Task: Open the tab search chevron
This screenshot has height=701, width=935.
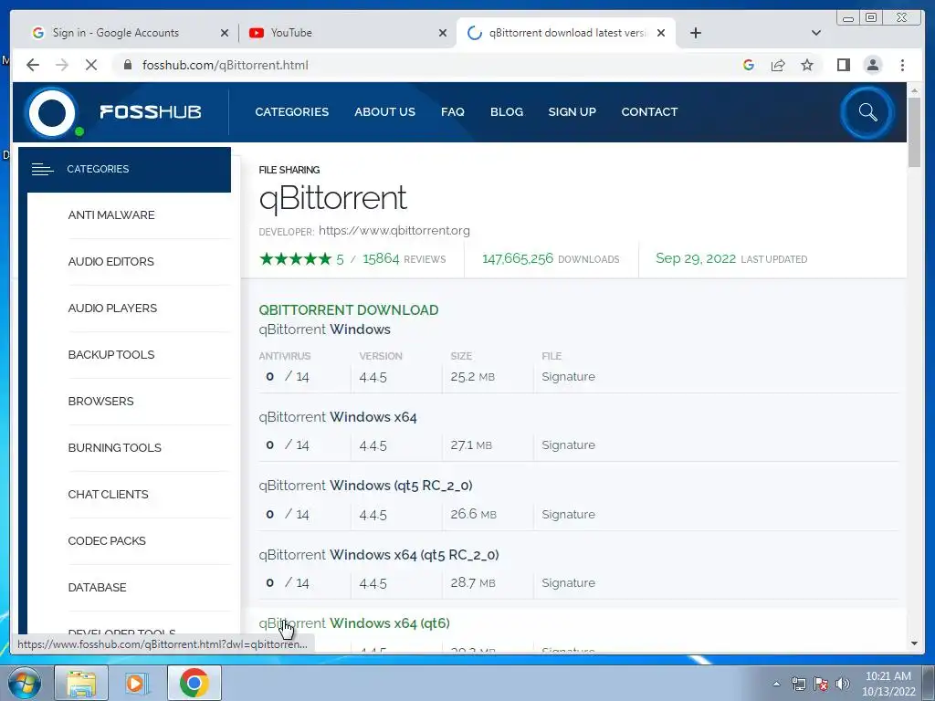Action: click(816, 33)
